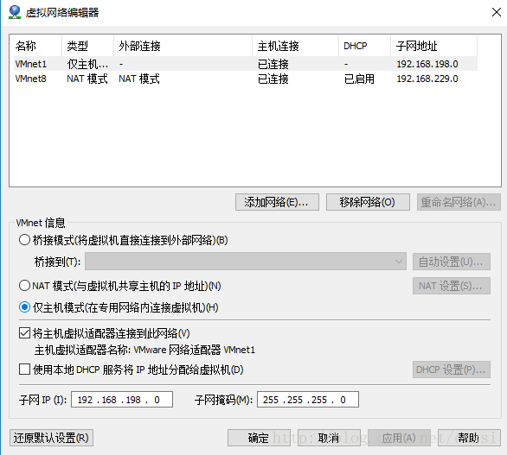Viewport: 507px width, 455px height.
Task: Close the 虚拟网络编辑器 dialog
Action: (496, 12)
